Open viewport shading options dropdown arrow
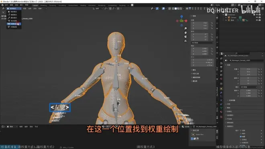 pos(183,8)
